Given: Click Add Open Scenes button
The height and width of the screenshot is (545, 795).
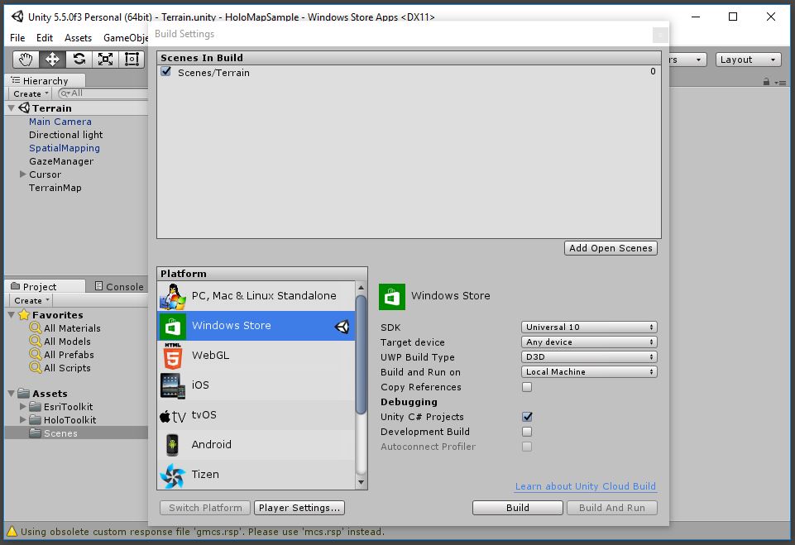Looking at the screenshot, I should point(611,248).
